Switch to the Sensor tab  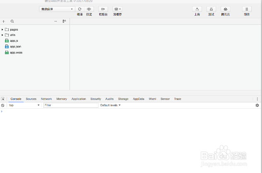(x=165, y=99)
